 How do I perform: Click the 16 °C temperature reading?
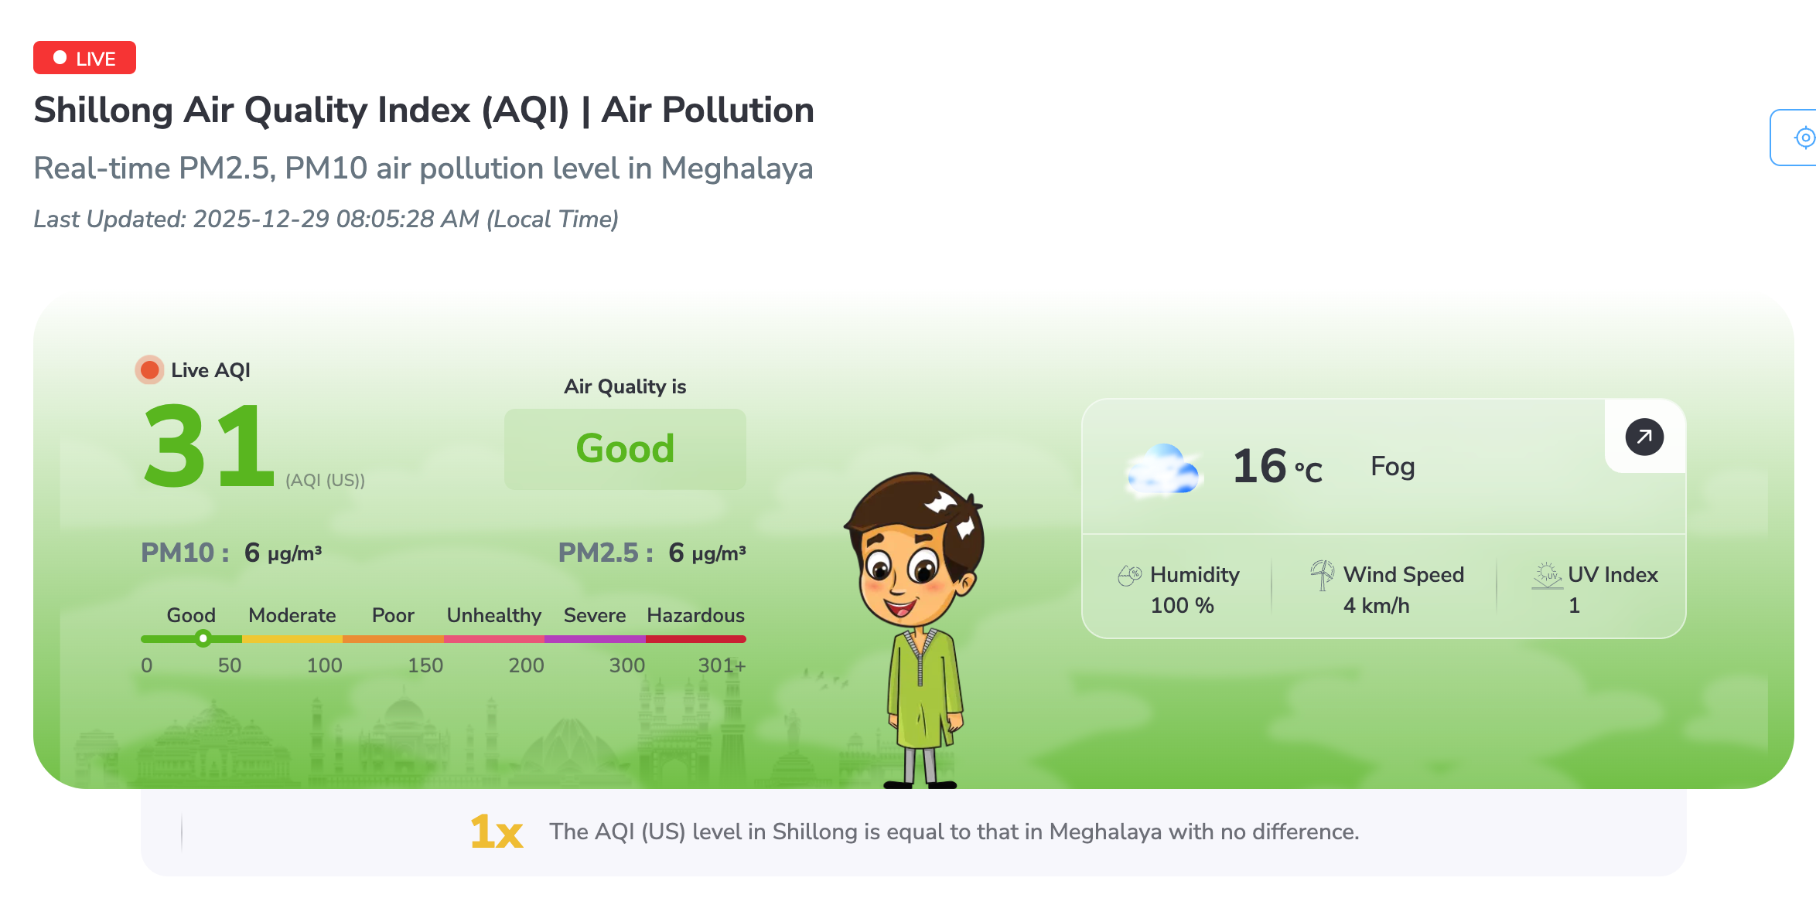pos(1277,467)
